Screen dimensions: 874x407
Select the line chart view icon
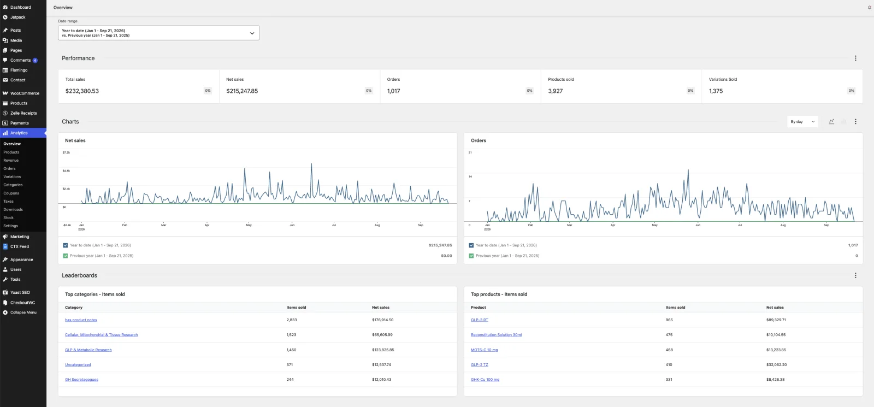point(831,122)
